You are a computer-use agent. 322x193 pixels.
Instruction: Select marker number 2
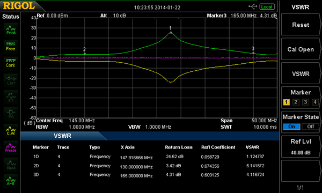pos(296,102)
